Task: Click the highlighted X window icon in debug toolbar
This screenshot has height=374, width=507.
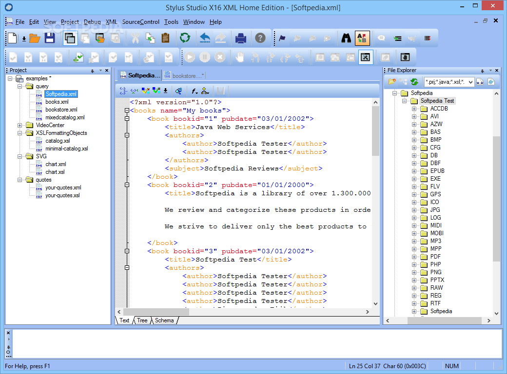Action: [365, 57]
